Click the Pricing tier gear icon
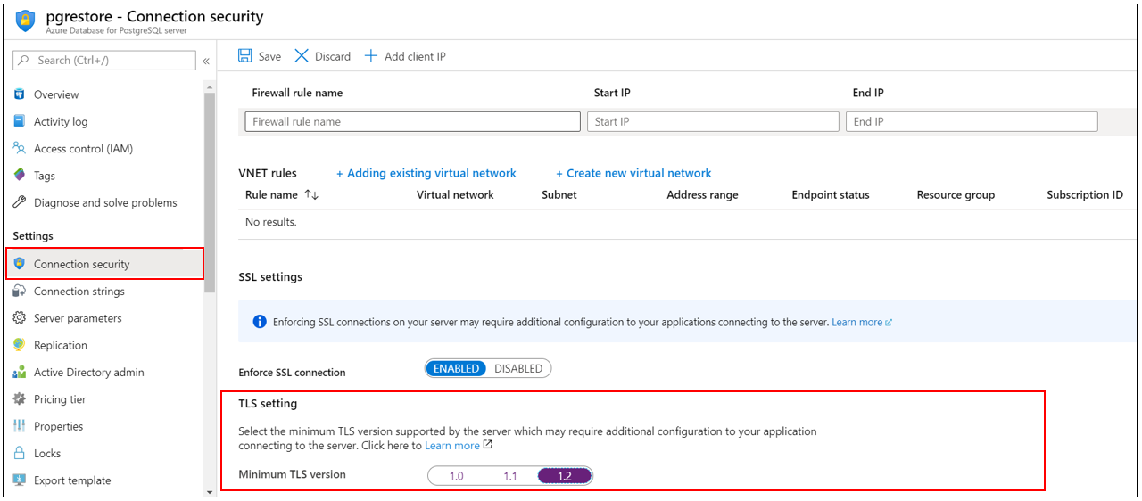The height and width of the screenshot is (501, 1142). (20, 399)
